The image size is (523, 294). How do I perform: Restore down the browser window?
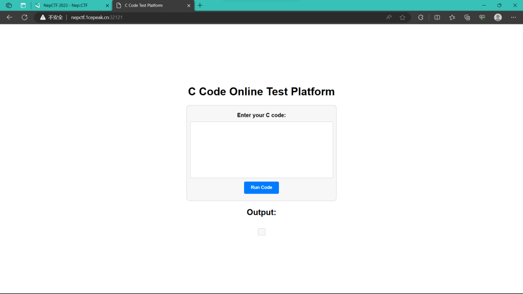pos(500,5)
